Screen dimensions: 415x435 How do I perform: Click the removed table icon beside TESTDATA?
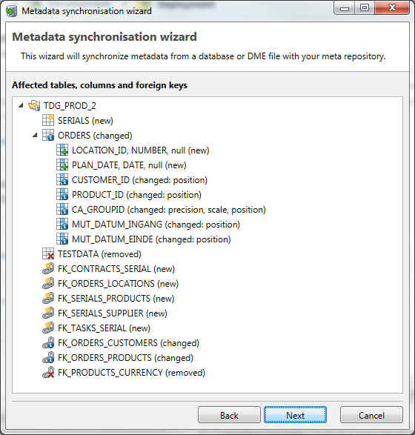pos(48,254)
